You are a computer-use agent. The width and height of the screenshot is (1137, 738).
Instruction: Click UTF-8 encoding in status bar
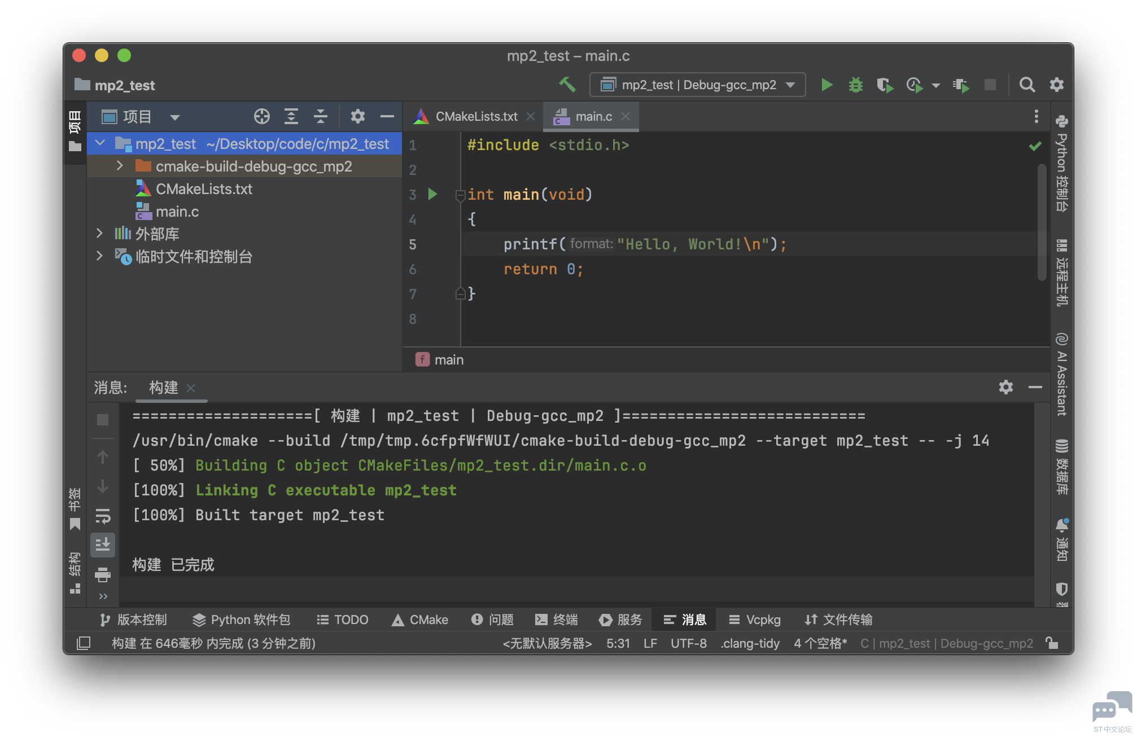[689, 643]
